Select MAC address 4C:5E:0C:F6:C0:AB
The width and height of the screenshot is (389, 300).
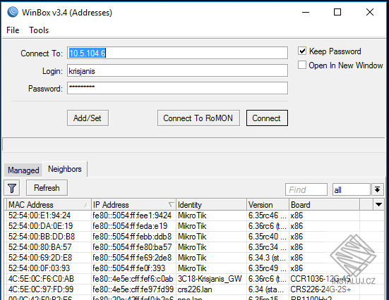41,279
